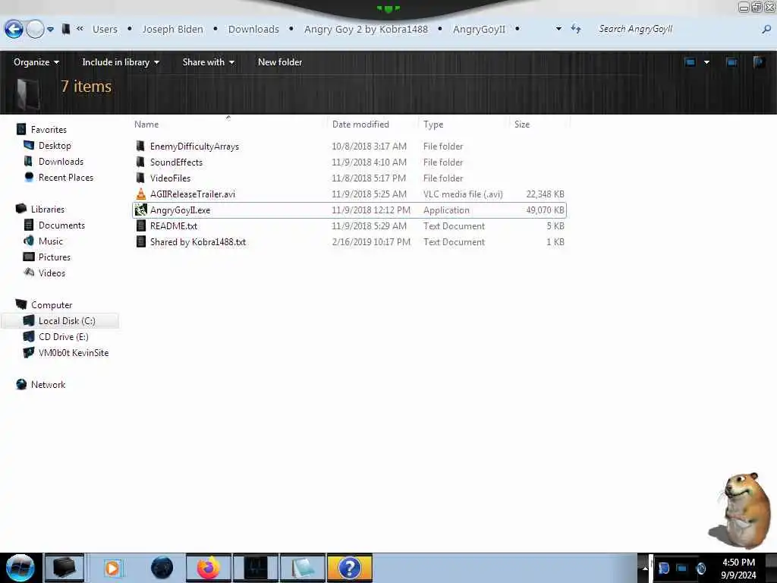
Task: Click the search magnifier icon
Action: pyautogui.click(x=766, y=30)
